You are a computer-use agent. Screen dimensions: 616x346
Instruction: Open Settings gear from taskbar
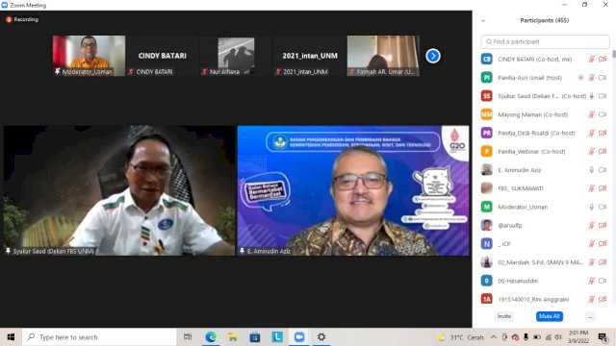321,337
